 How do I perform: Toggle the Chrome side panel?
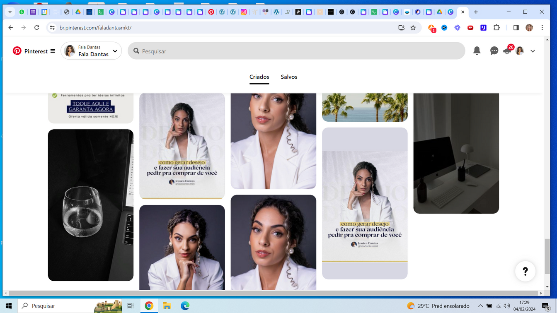(x=516, y=28)
